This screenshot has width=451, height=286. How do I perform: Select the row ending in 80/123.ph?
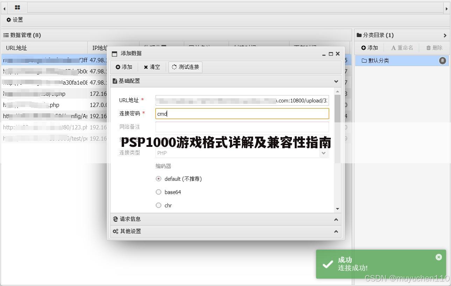[176, 127]
